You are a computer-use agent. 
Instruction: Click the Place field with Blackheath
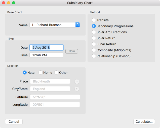[x=50, y=81]
